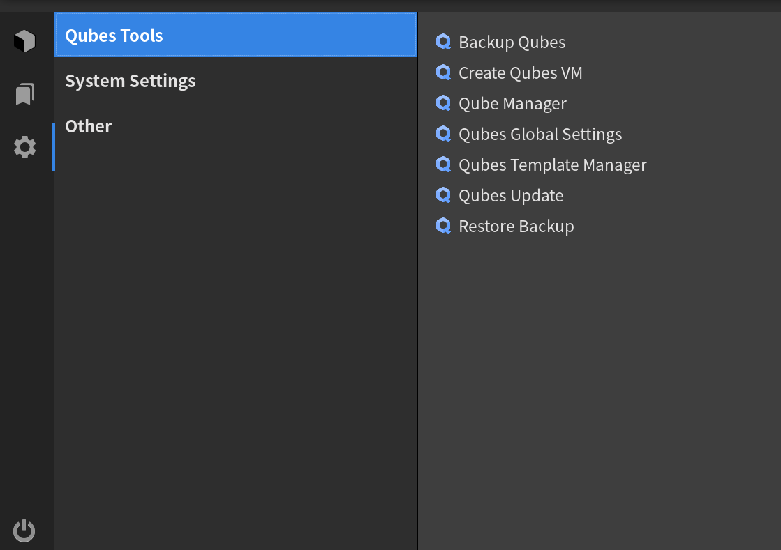Run the Qubes Update text entry
This screenshot has height=550, width=781.
(x=511, y=196)
